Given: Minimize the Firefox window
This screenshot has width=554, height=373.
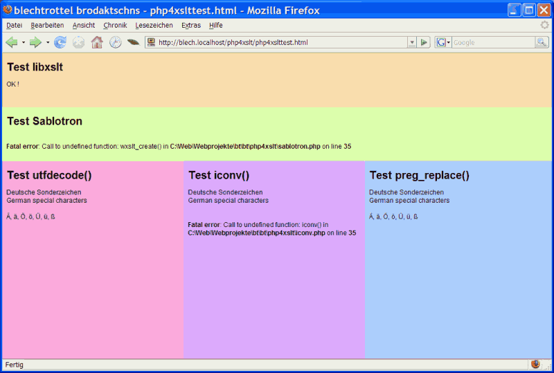Looking at the screenshot, I should (x=515, y=10).
